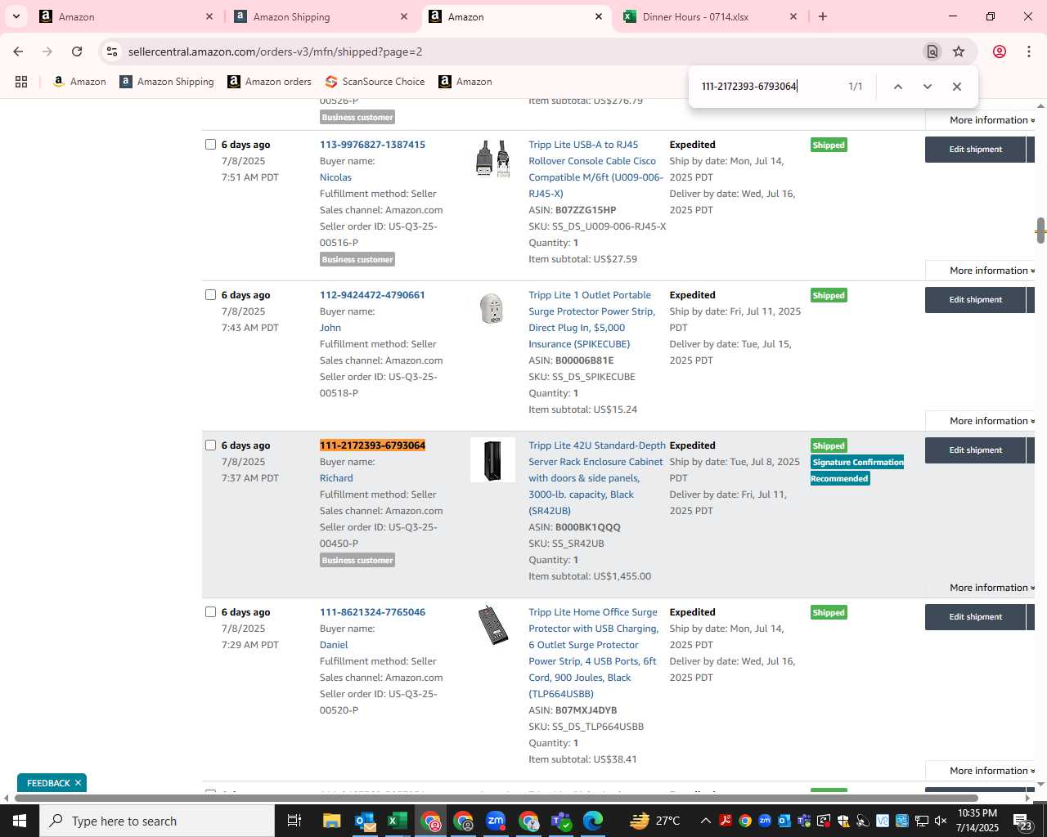Viewport: 1047px width, 837px height.
Task: Expand More information above the Nicolas order
Action: point(991,120)
